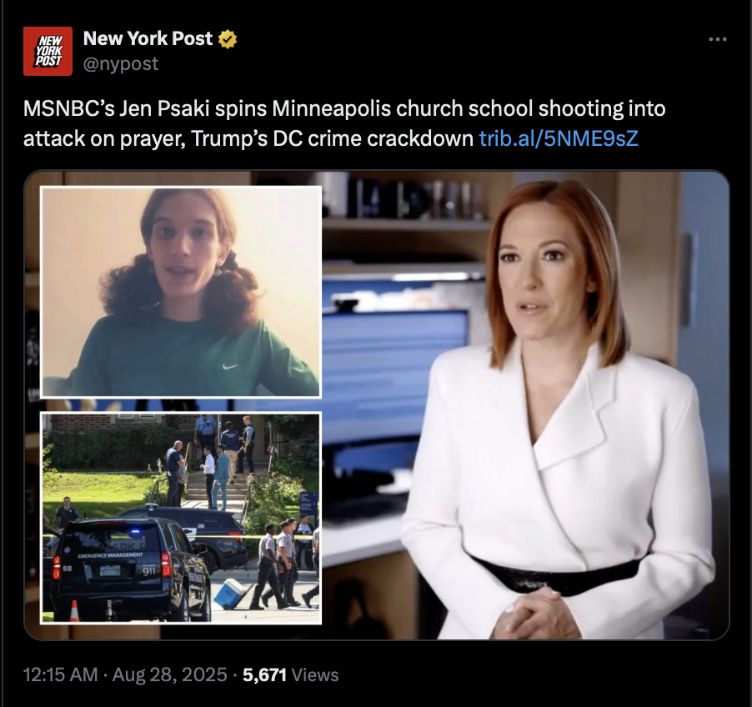
Task: Click the orange traffic cone in lower photo
Action: click(x=74, y=611)
